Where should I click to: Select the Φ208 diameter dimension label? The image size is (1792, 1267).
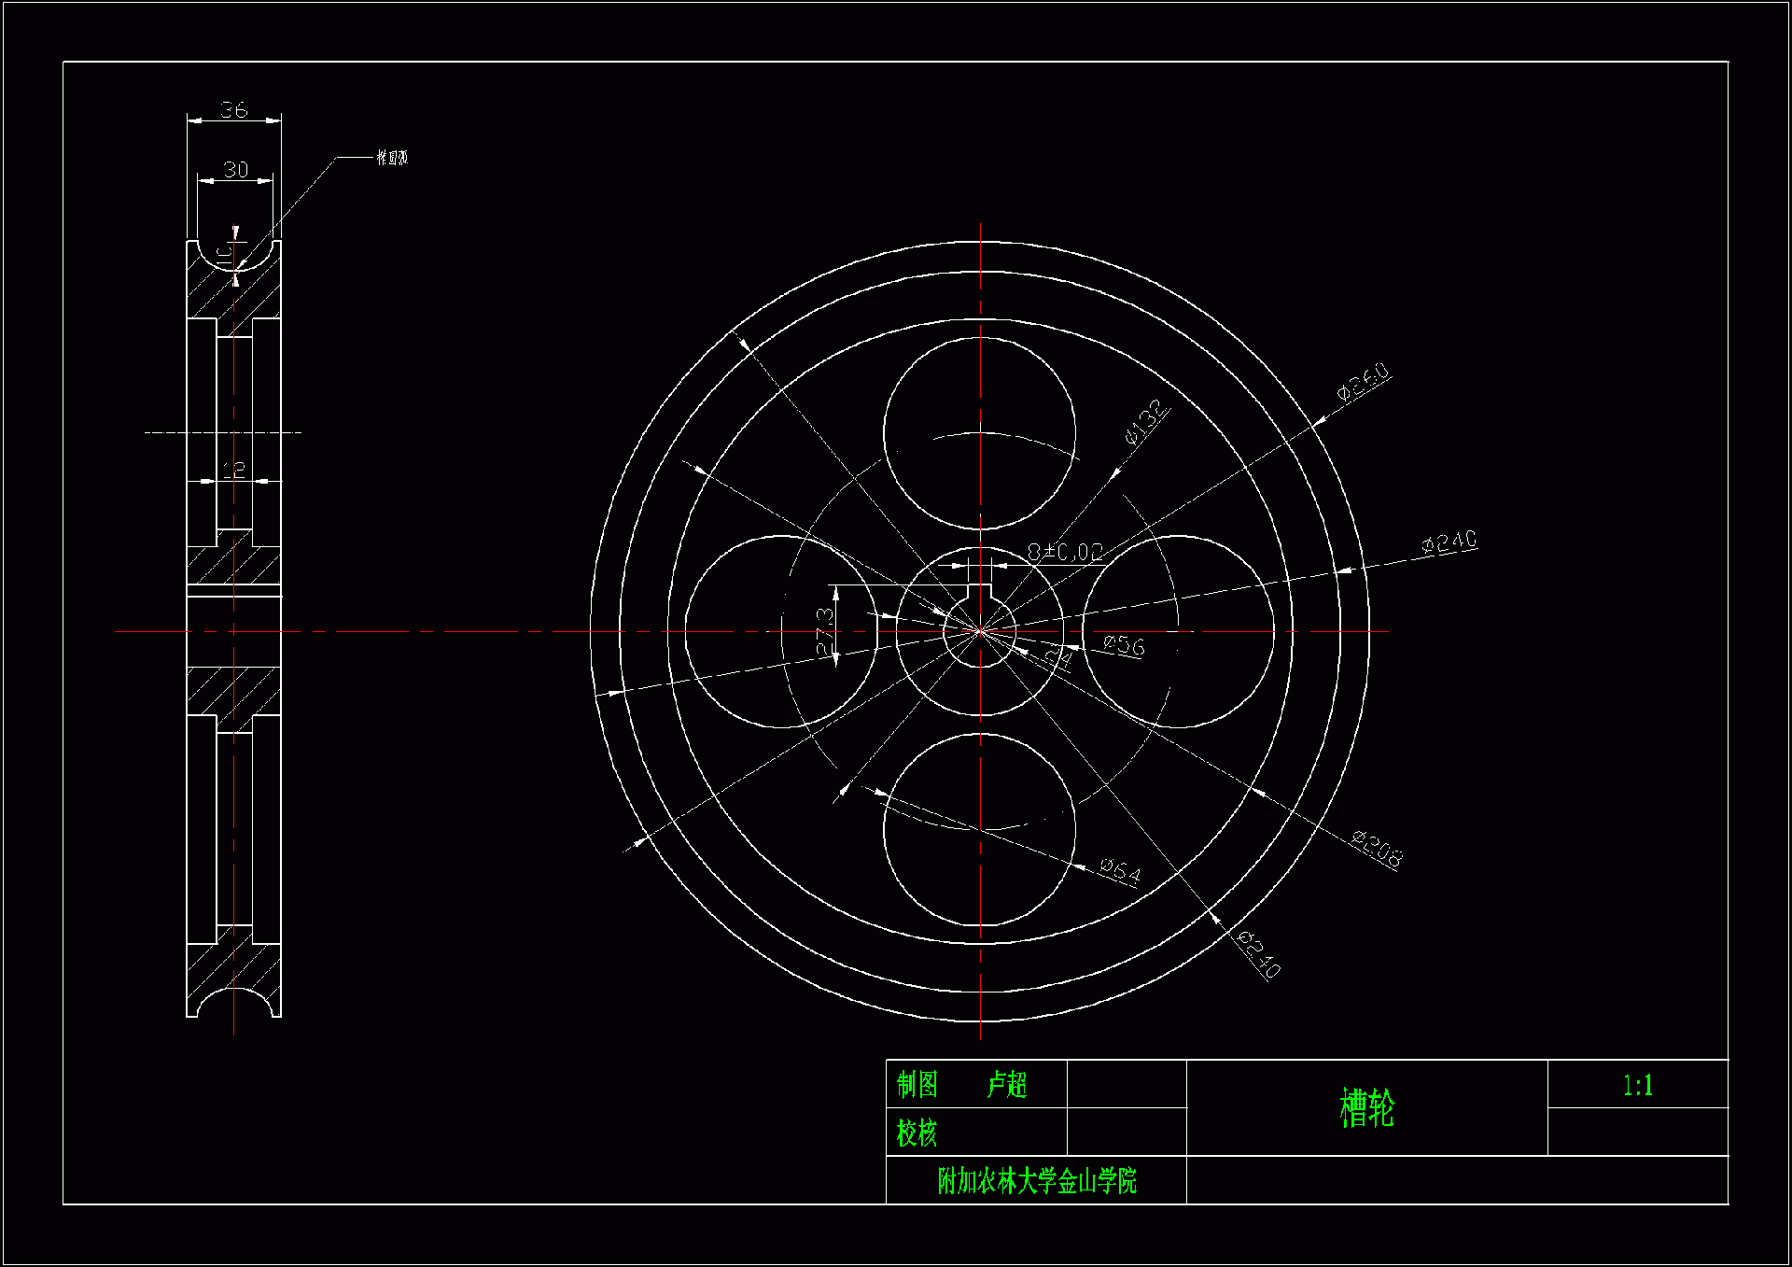[1377, 849]
